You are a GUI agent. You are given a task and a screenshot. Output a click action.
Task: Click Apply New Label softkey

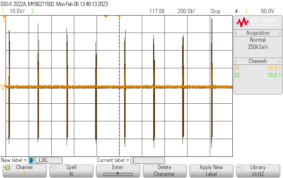pyautogui.click(x=211, y=171)
